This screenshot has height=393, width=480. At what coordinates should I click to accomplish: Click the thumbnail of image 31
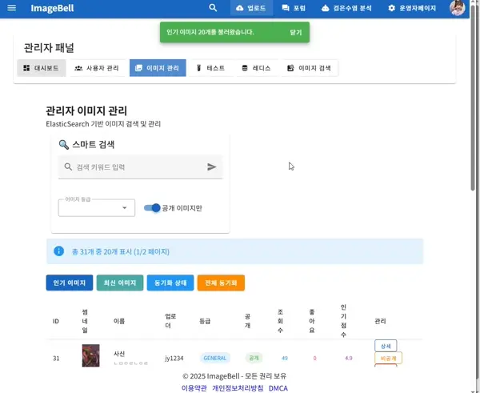(90, 355)
